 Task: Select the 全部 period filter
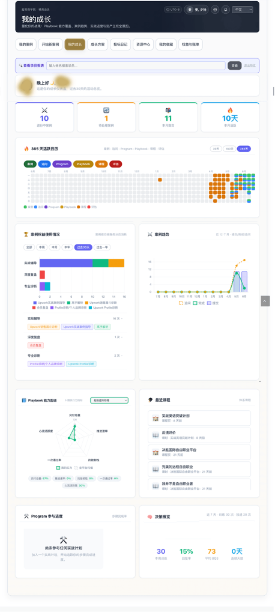[29, 247]
